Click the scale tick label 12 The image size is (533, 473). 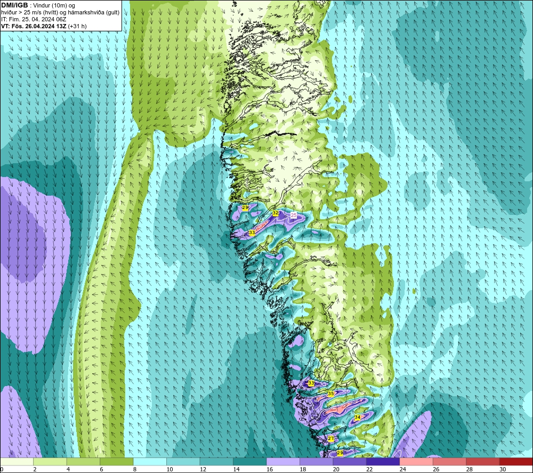pos(203,469)
